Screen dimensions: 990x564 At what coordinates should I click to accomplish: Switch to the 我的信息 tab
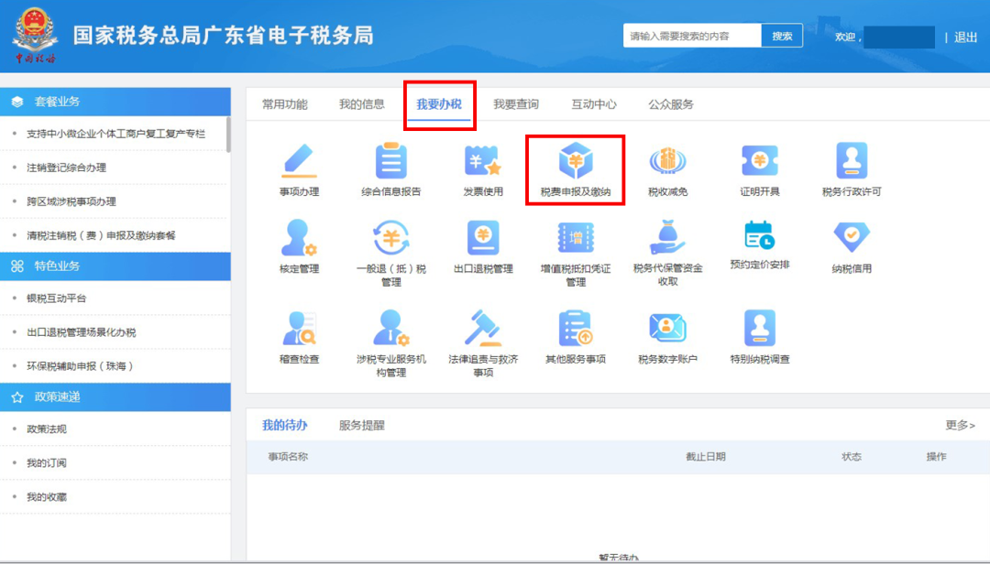[x=362, y=104]
